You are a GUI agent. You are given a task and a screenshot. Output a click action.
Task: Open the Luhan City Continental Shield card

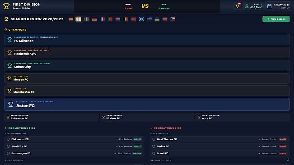147,65
